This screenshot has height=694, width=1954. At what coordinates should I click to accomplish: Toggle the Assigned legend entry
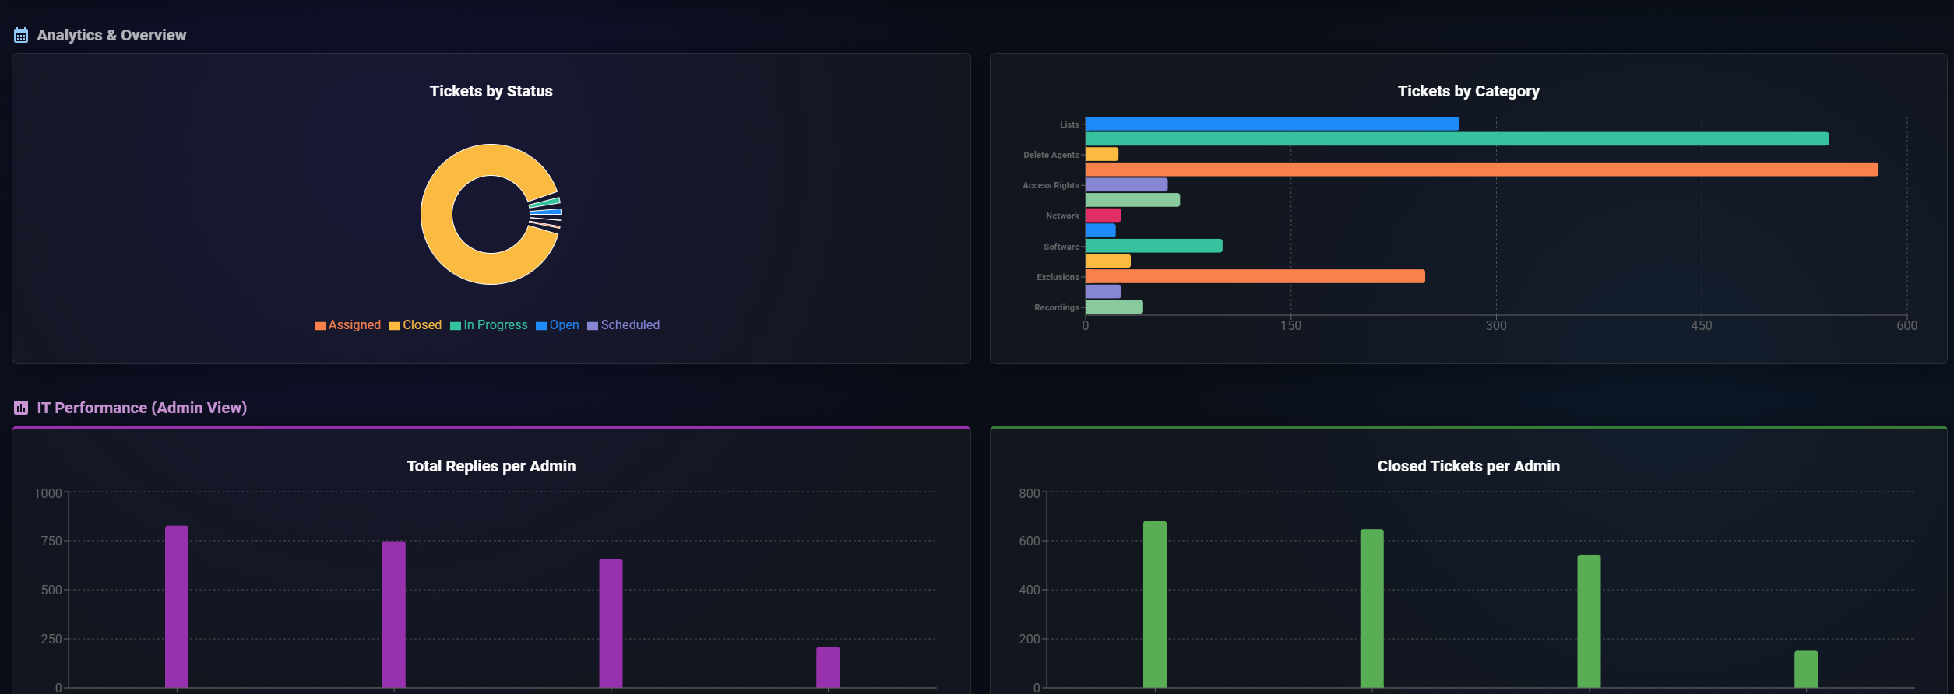347,325
